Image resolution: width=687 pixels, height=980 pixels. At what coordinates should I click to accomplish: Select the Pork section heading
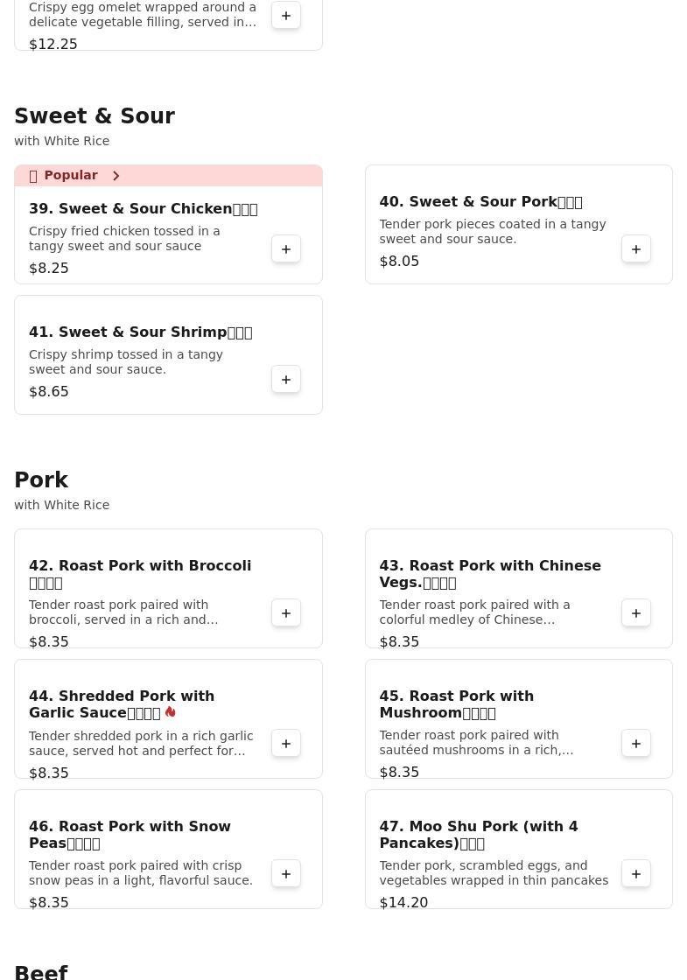click(41, 480)
